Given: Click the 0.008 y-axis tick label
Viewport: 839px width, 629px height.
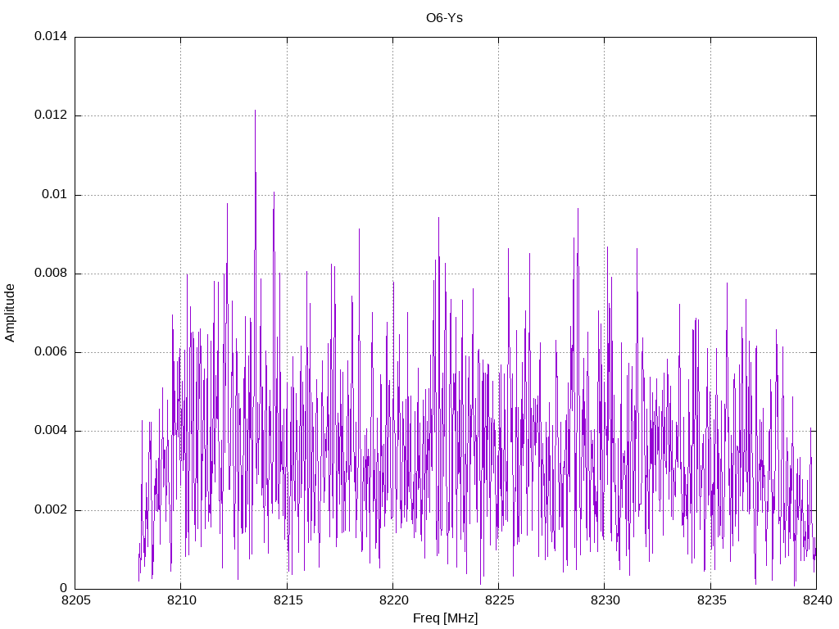Looking at the screenshot, I should [x=51, y=274].
